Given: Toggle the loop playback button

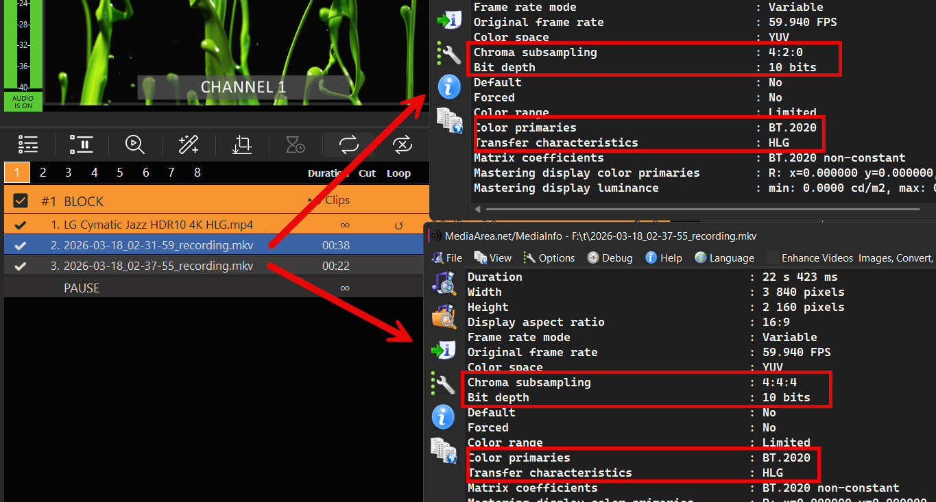Looking at the screenshot, I should (348, 145).
